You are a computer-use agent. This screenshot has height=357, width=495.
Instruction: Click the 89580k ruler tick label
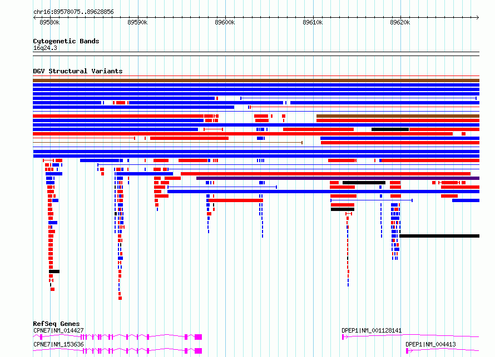click(49, 22)
